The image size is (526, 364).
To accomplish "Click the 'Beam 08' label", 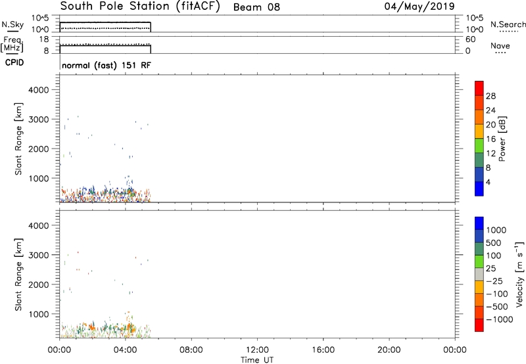I will [256, 7].
